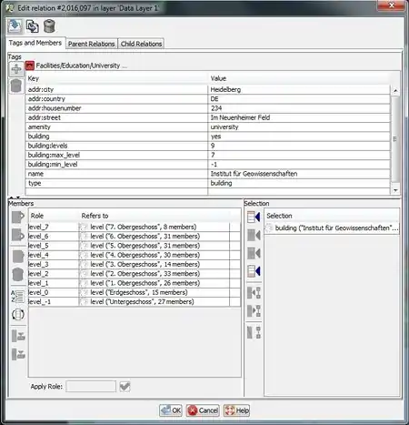Click the delete relation trash icon in toolbar
Screen dimensions: 409x425
[x=49, y=26]
